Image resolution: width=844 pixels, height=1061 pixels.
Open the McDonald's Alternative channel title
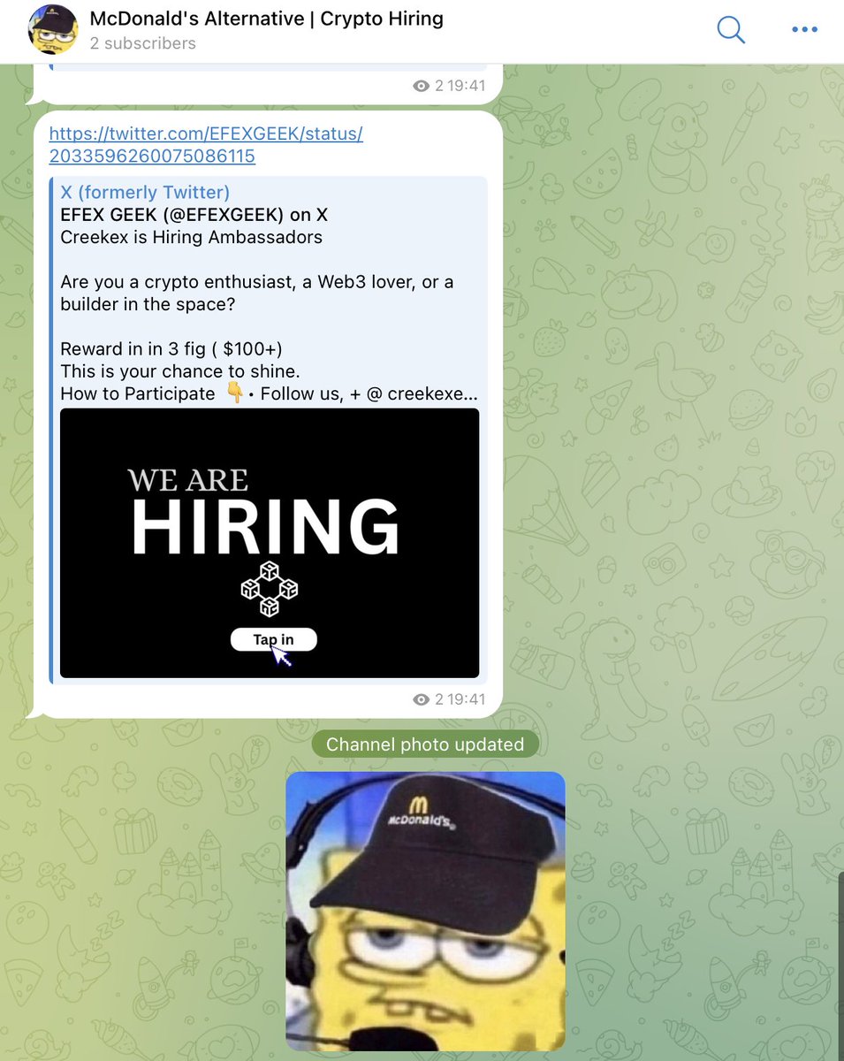267,18
